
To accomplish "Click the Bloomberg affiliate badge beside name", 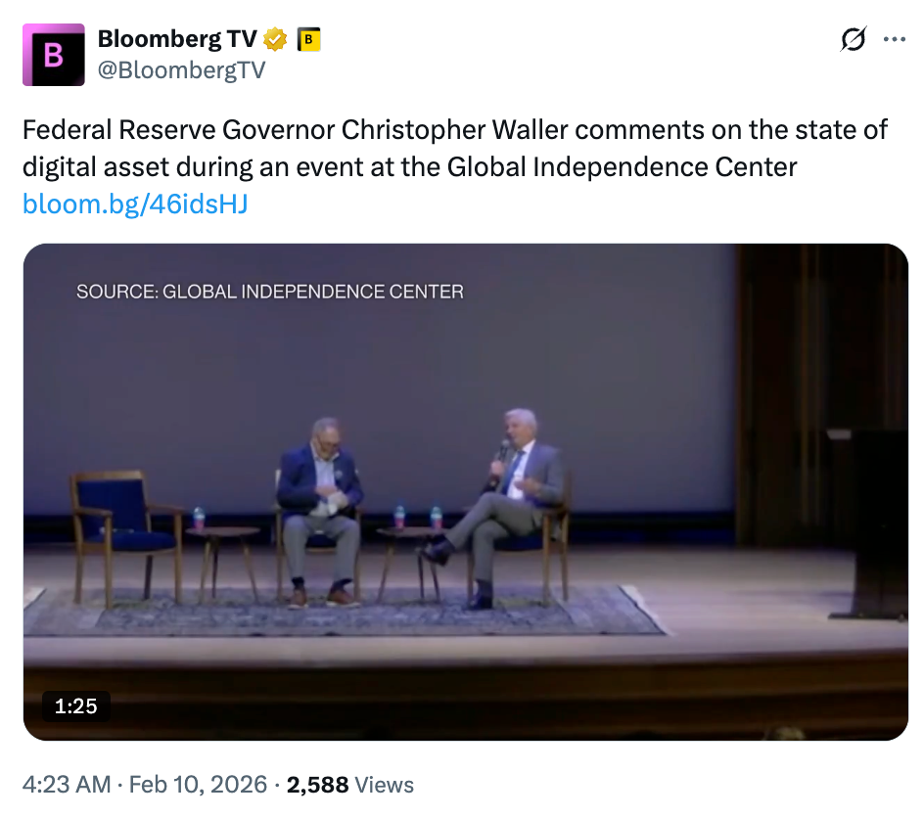I will pos(308,39).
